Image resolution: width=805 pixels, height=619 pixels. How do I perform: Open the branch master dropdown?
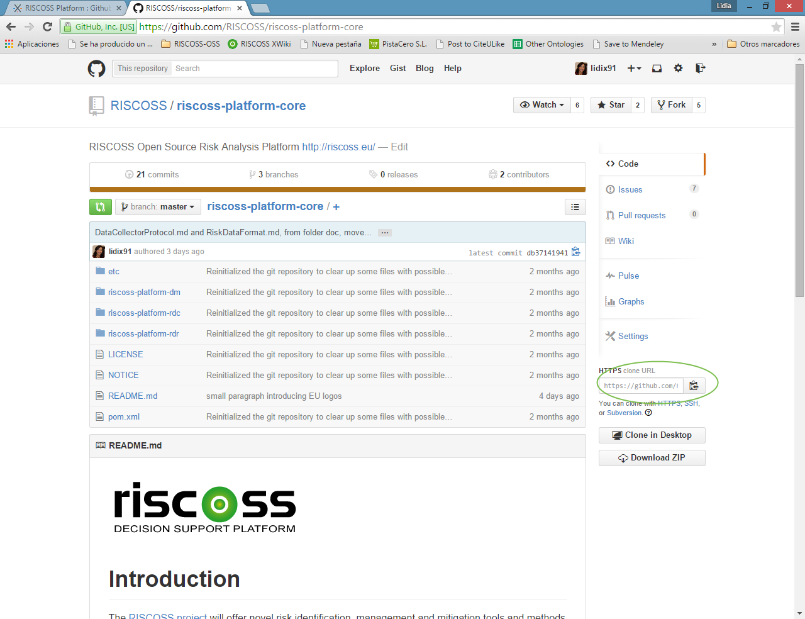click(x=158, y=207)
